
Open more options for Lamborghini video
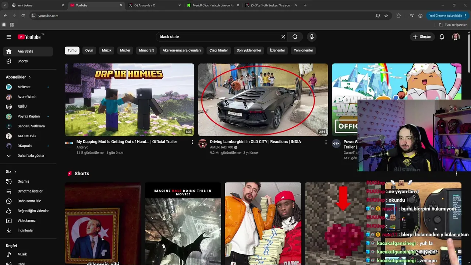(x=326, y=142)
